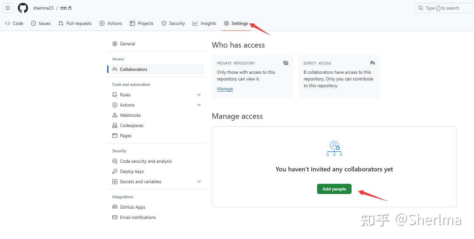The height and width of the screenshot is (239, 474).
Task: Click the Webhooks icon in sidebar
Action: click(x=115, y=115)
